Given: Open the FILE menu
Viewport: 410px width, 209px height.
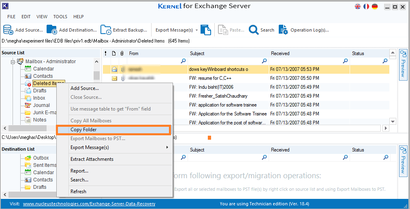Looking at the screenshot, I should tap(11, 17).
